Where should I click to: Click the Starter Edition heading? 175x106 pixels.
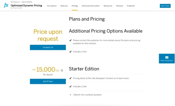(84, 69)
